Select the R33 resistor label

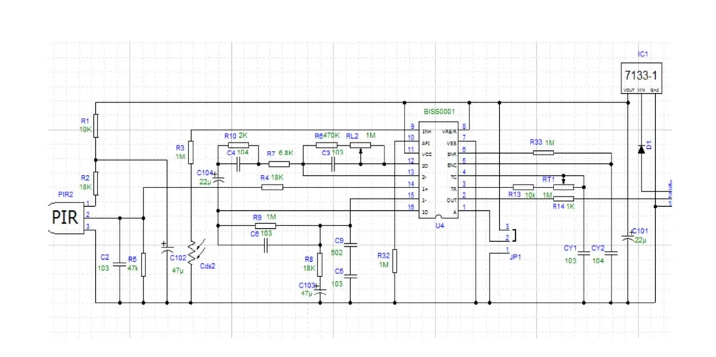(536, 142)
